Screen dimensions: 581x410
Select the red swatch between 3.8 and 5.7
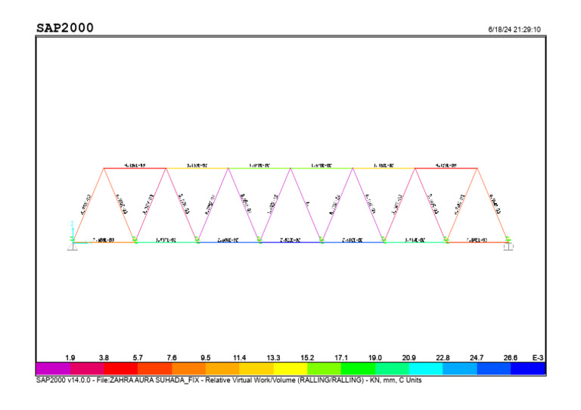tap(121, 368)
